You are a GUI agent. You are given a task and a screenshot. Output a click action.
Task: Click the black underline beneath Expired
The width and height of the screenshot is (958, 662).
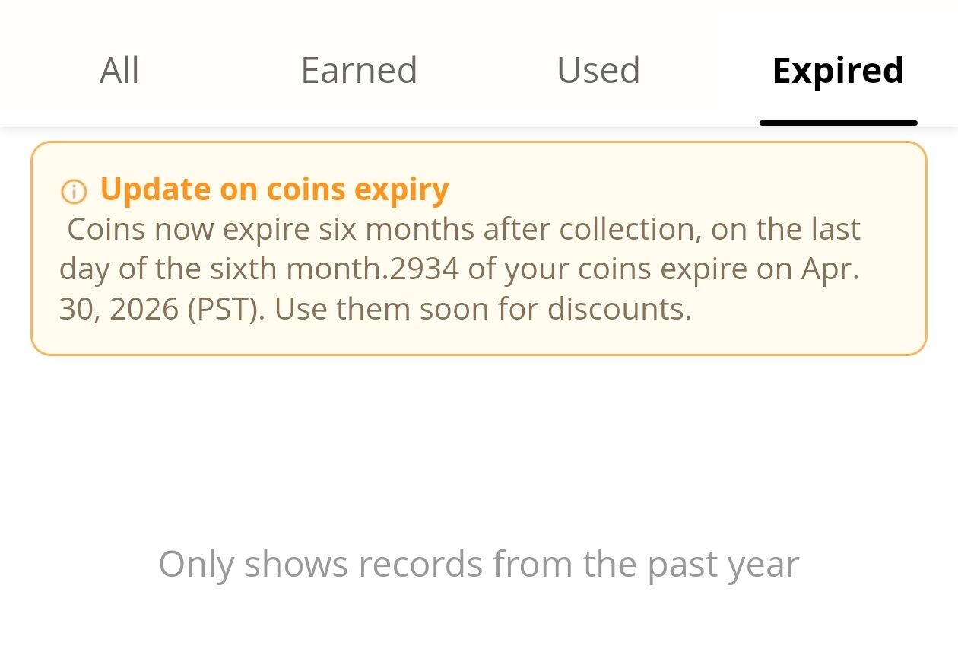click(x=838, y=123)
